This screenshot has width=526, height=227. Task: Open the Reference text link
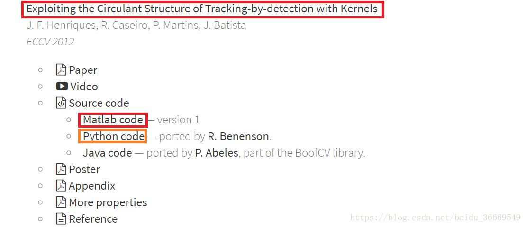(93, 219)
